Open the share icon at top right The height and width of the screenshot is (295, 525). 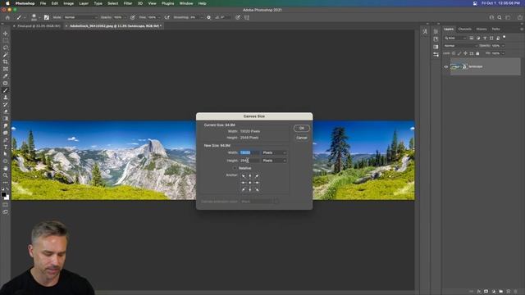pyautogui.click(x=519, y=17)
